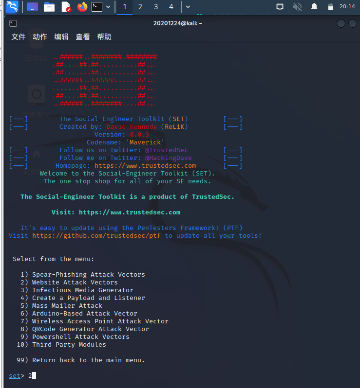Click '3) Infectious Media Generator' line
The width and height of the screenshot is (360, 388).
coord(77,290)
